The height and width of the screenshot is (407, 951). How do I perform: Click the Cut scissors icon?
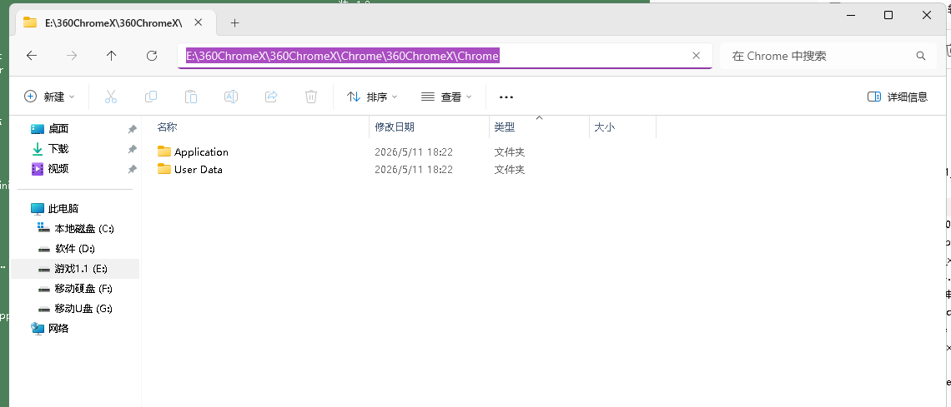tap(110, 97)
